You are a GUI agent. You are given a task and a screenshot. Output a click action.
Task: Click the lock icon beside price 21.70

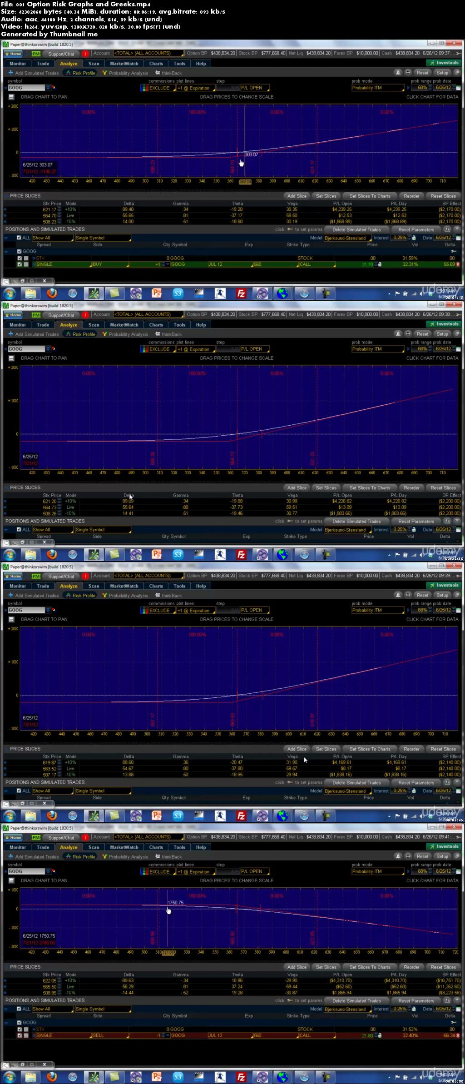(380, 264)
